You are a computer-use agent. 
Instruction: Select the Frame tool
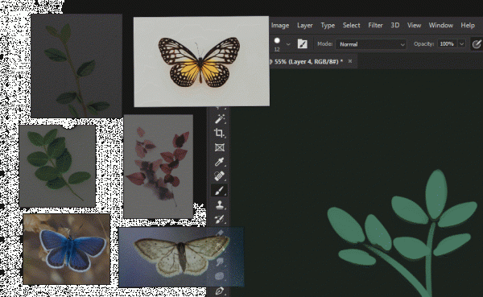tap(219, 147)
